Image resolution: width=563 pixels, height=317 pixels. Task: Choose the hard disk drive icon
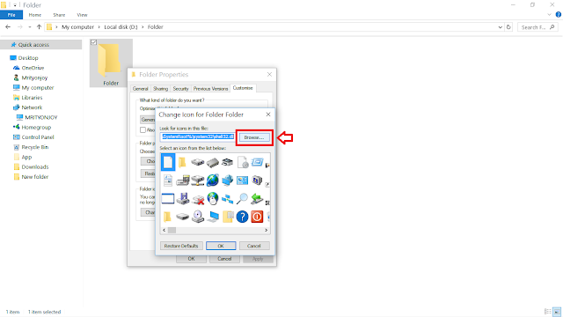(197, 162)
